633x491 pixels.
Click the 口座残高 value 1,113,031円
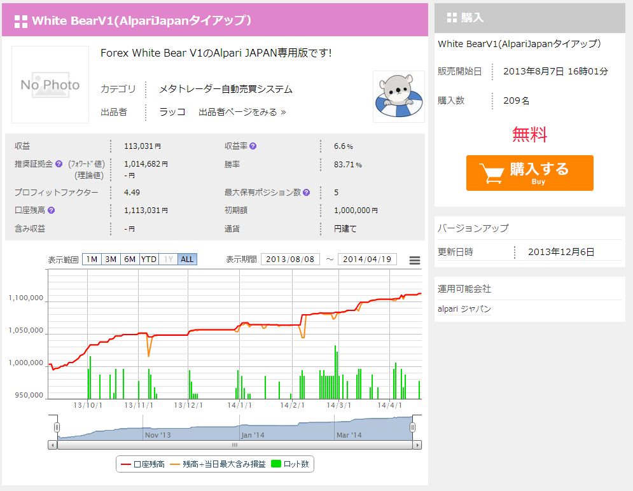pos(146,210)
